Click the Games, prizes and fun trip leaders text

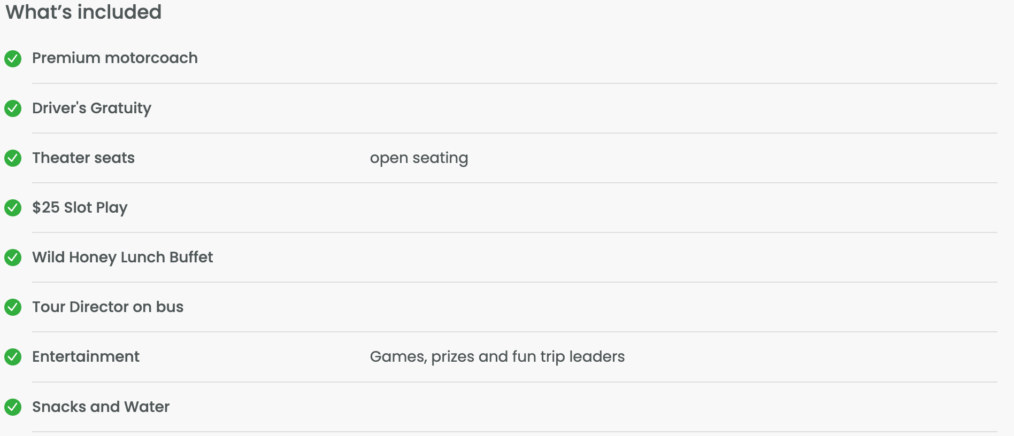point(497,357)
